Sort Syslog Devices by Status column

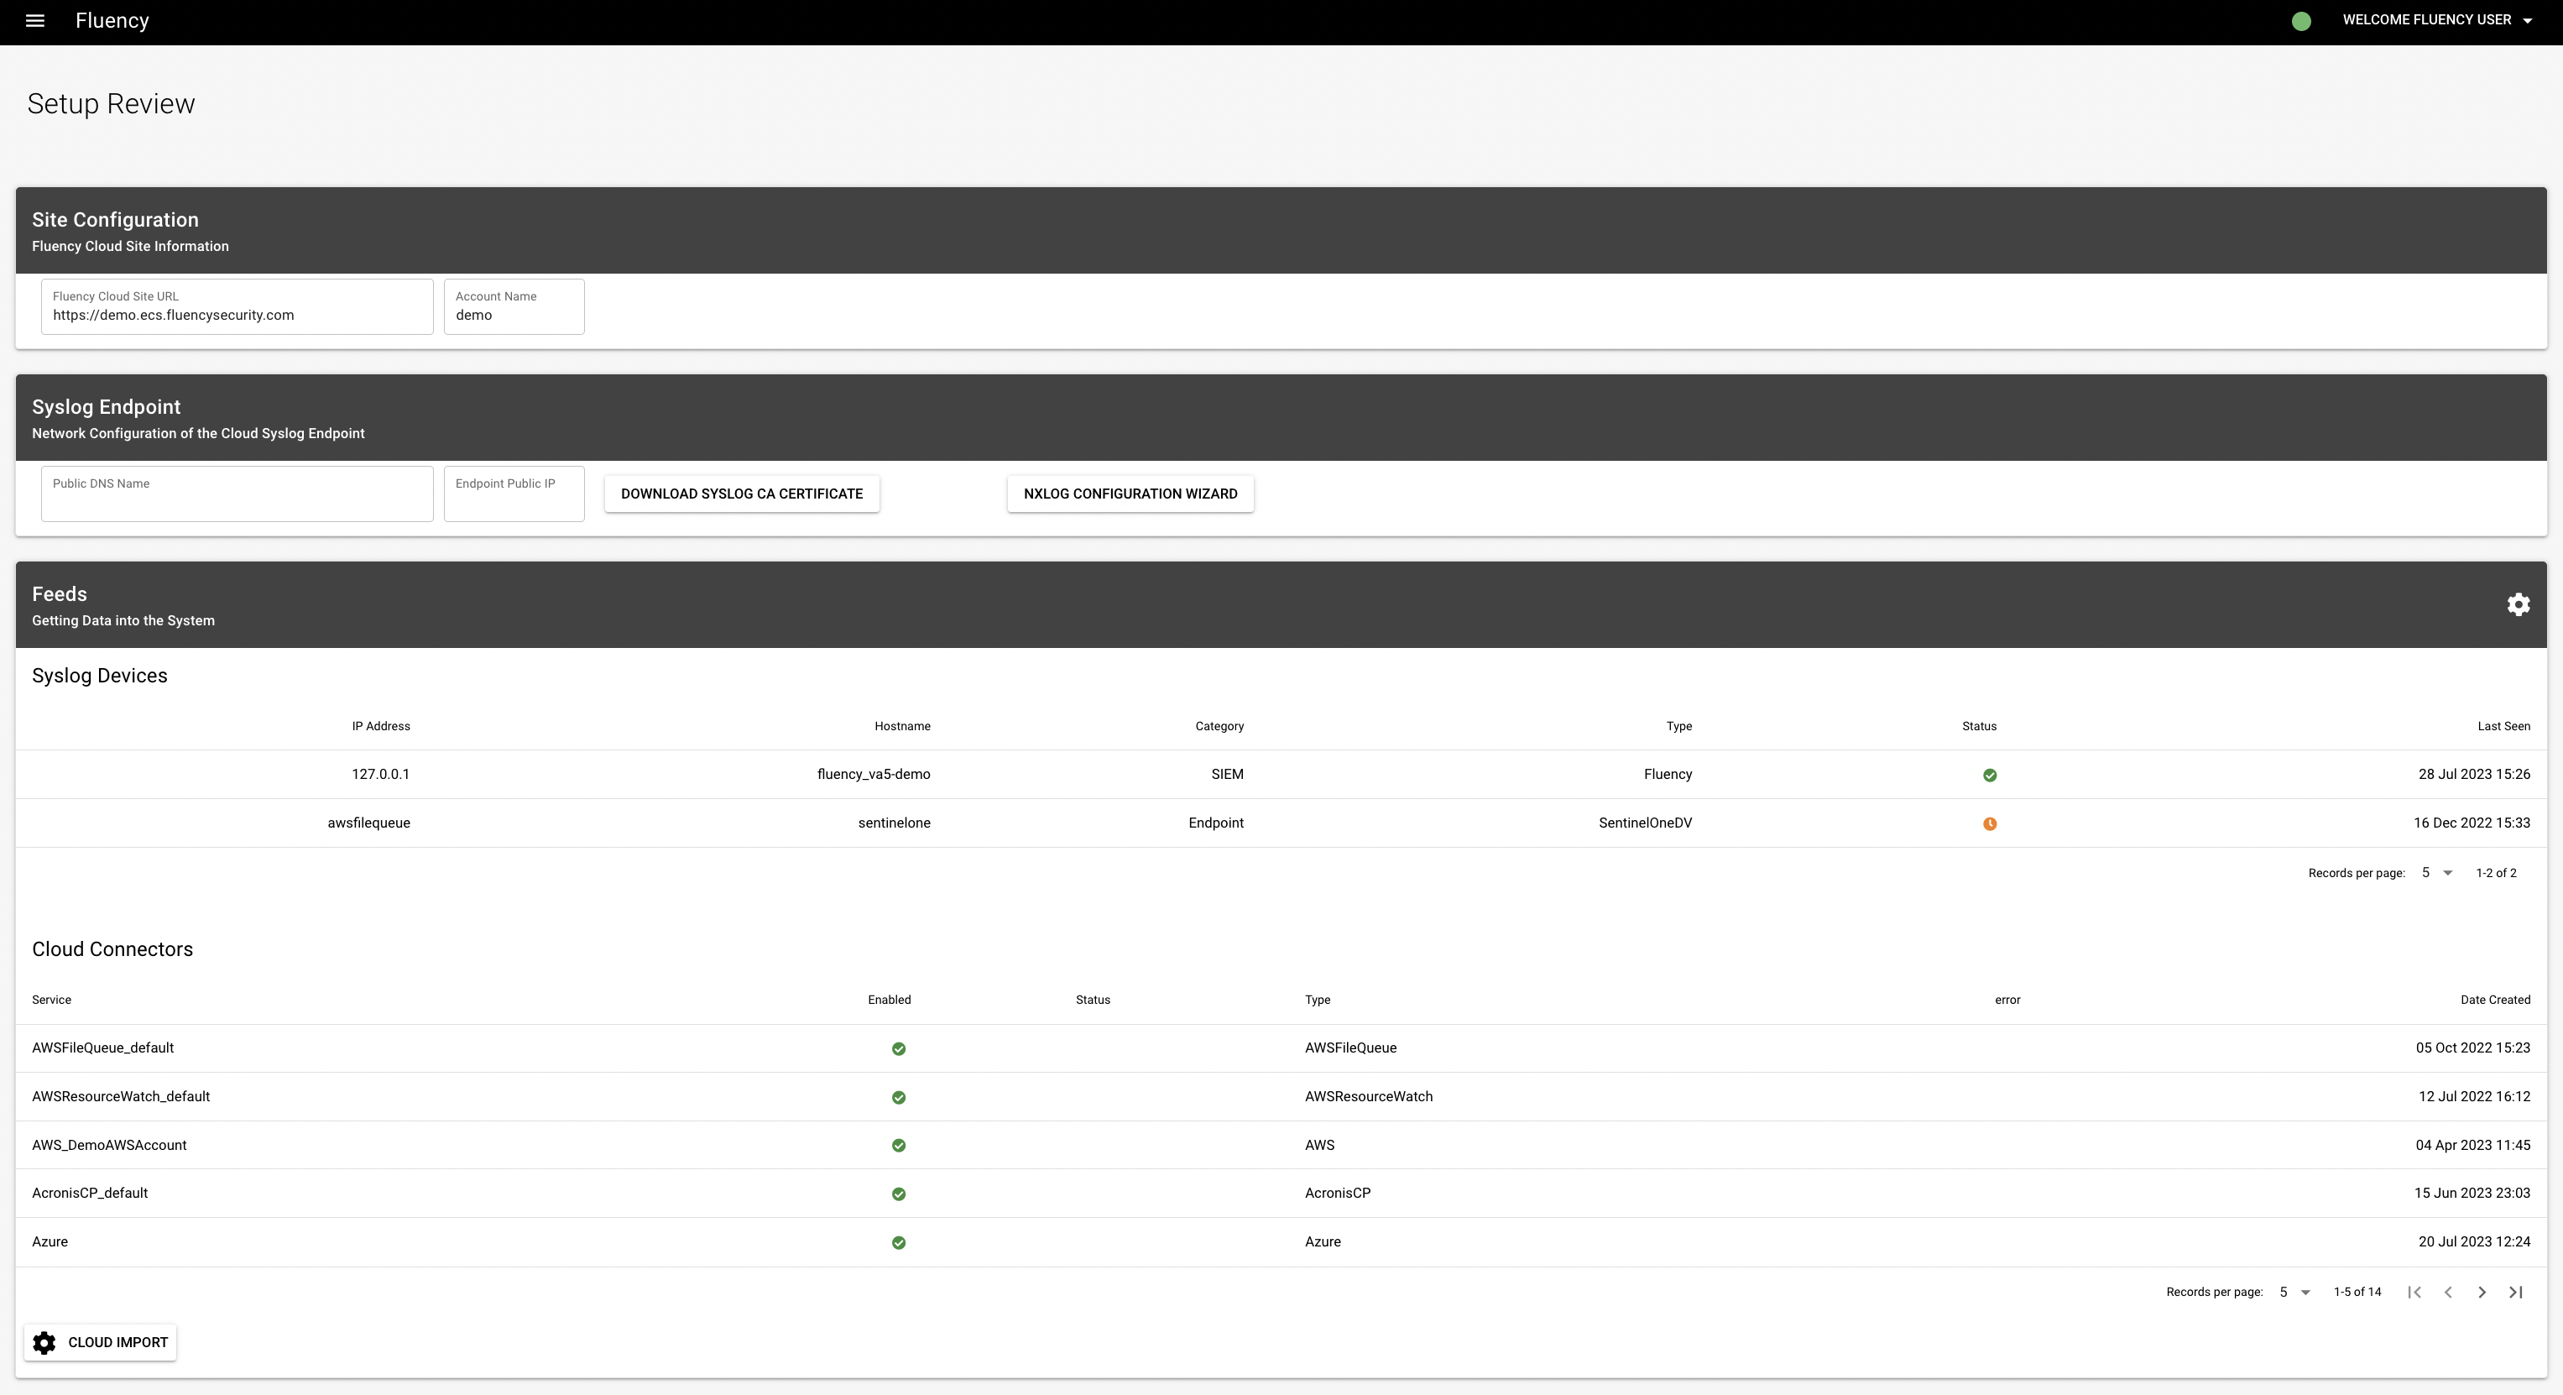tap(1979, 726)
